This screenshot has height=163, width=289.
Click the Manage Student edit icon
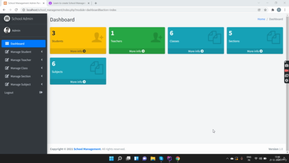[7, 52]
